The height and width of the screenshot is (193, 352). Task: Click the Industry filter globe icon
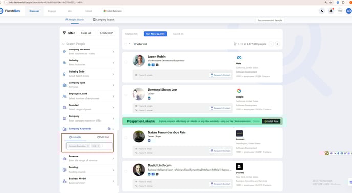[64, 63]
